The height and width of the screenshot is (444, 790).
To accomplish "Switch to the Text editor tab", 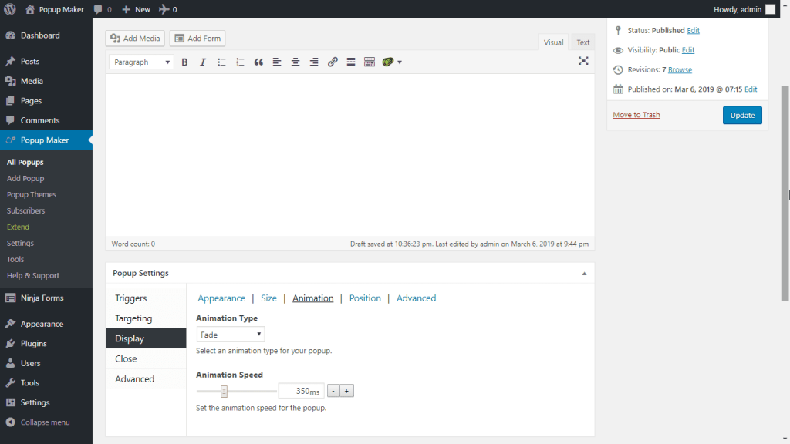I will pyautogui.click(x=582, y=42).
